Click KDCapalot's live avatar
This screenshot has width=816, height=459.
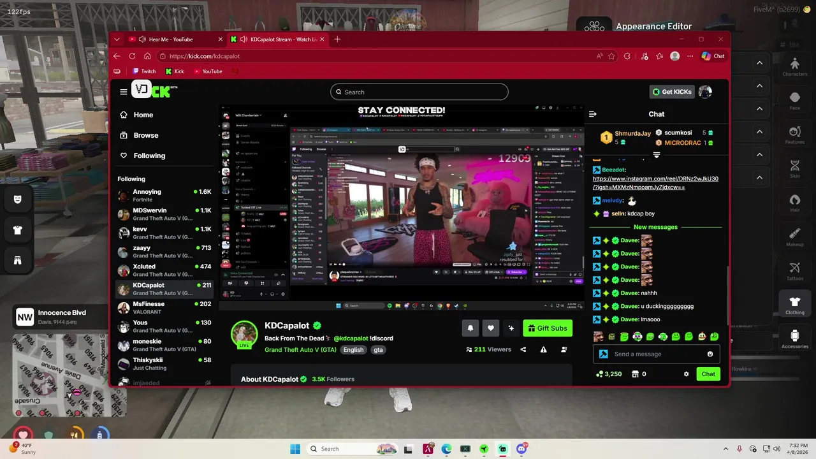click(244, 334)
